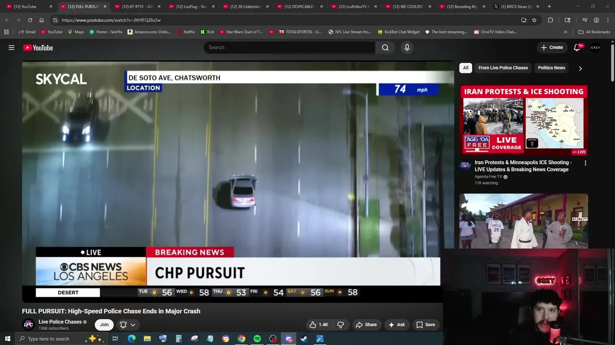Open the TOTALSPORTEK bookmark
This screenshot has height=345, width=615.
pyautogui.click(x=300, y=32)
